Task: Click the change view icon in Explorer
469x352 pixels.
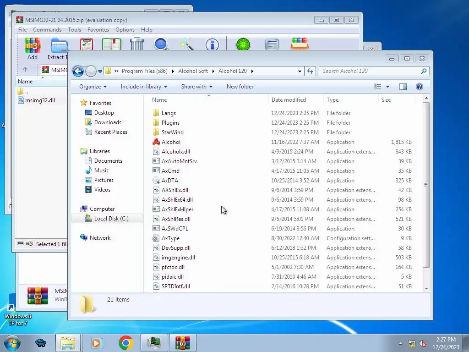Action: pos(378,87)
